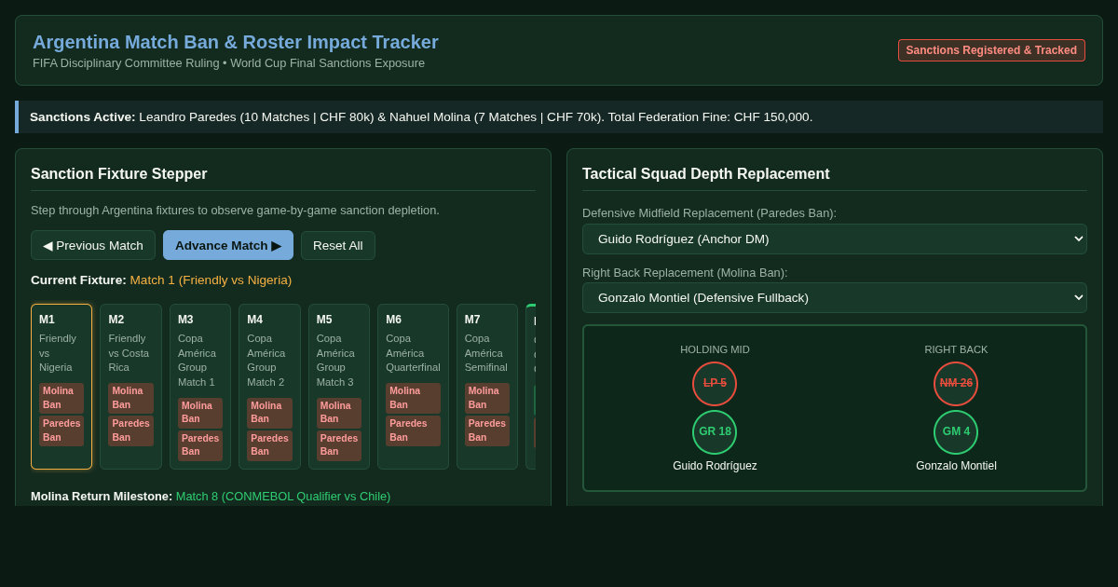Click the Paredes Ban tag in M1

[x=61, y=430]
